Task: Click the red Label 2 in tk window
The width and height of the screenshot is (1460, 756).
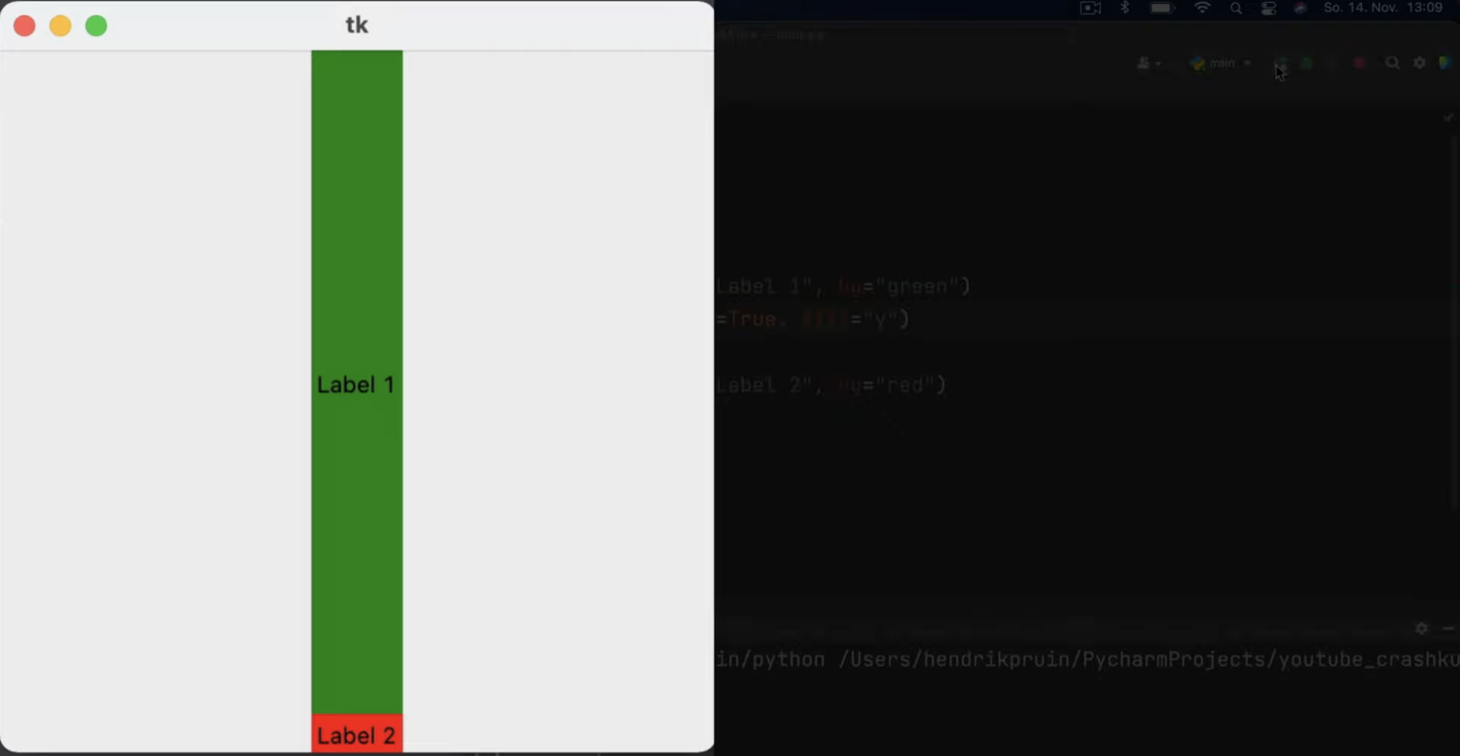Action: 356,734
